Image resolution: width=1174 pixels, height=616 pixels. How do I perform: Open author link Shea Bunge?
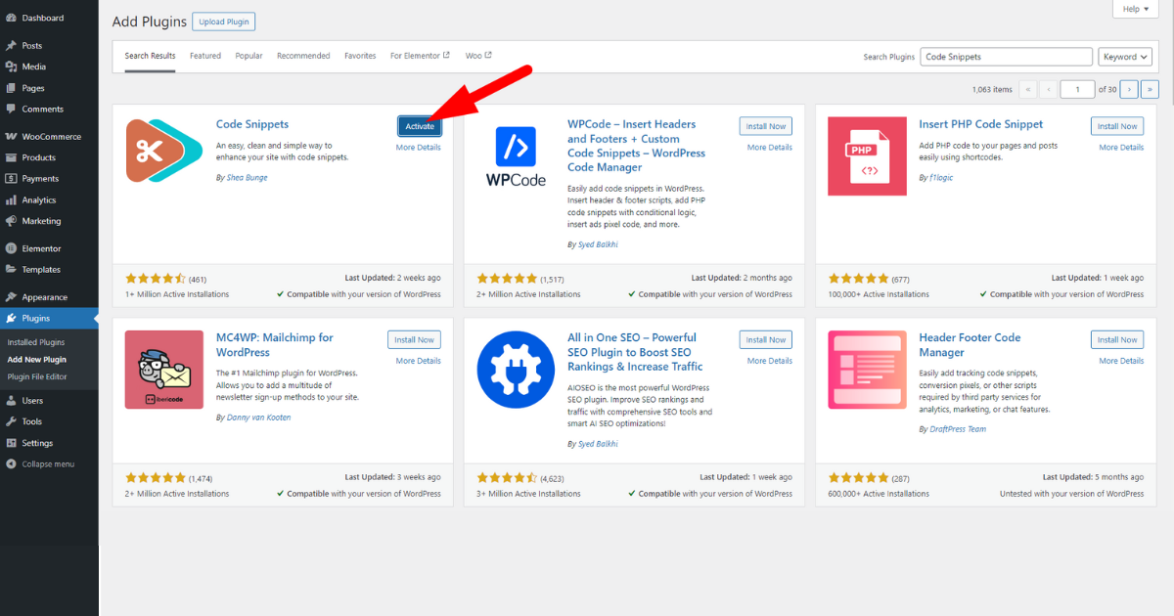tap(245, 178)
